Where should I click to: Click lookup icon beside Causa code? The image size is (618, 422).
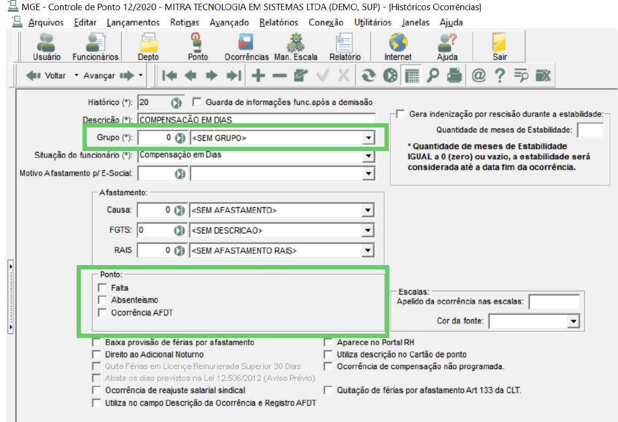pos(179,210)
